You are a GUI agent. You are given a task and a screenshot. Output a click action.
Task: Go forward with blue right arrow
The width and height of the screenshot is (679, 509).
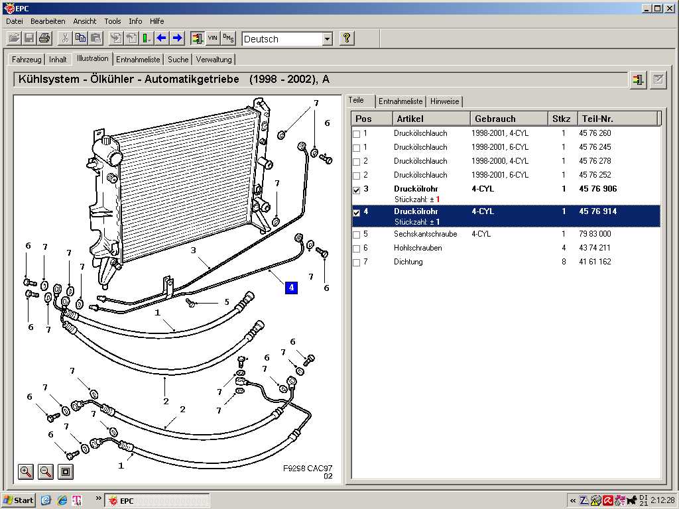coord(176,38)
